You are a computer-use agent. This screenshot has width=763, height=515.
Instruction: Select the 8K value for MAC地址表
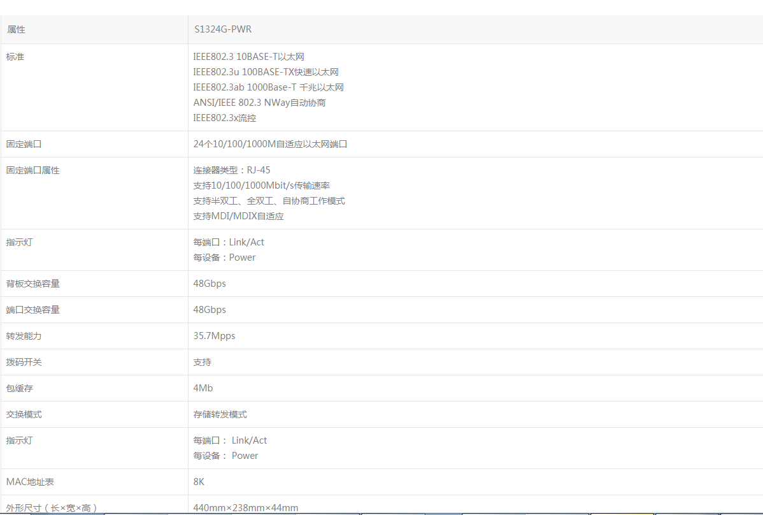coord(199,482)
